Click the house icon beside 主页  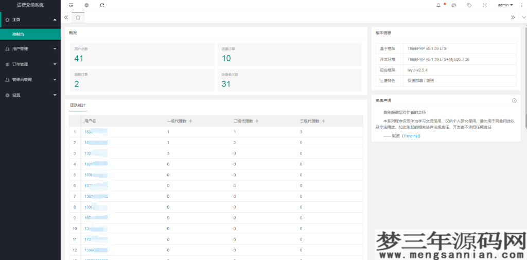[x=8, y=20]
